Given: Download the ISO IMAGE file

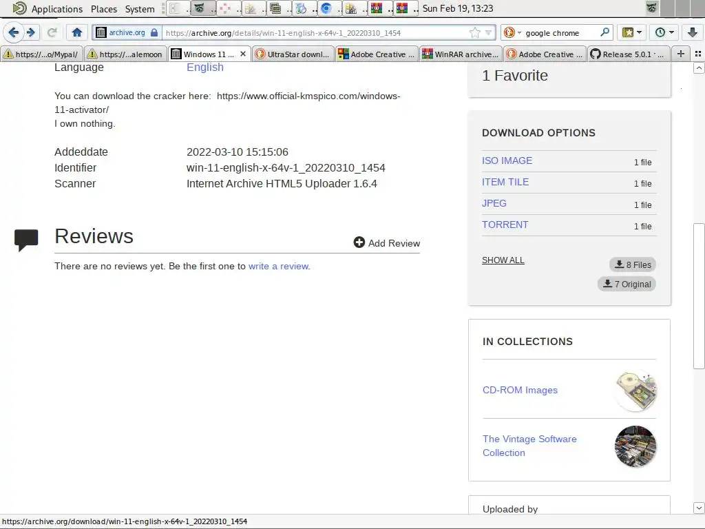Looking at the screenshot, I should click(x=507, y=160).
